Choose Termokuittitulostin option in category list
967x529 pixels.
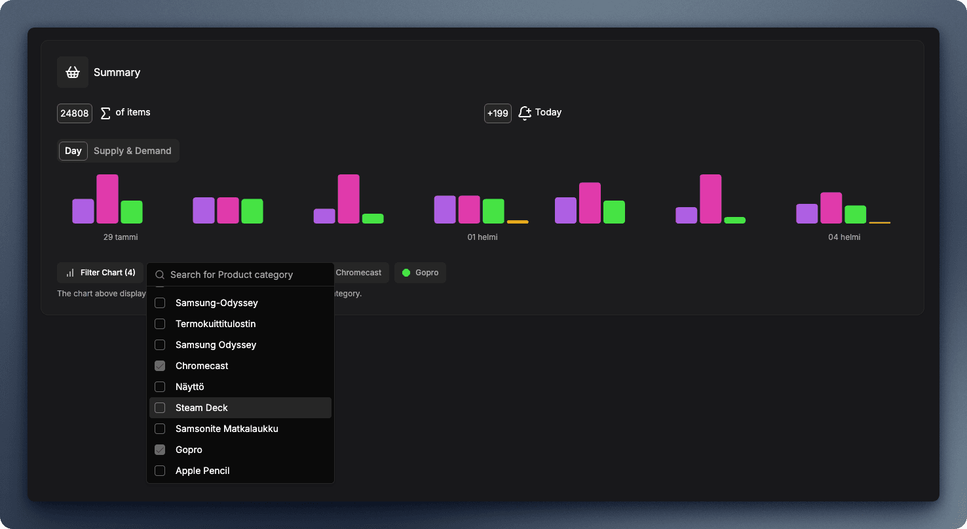pos(216,324)
